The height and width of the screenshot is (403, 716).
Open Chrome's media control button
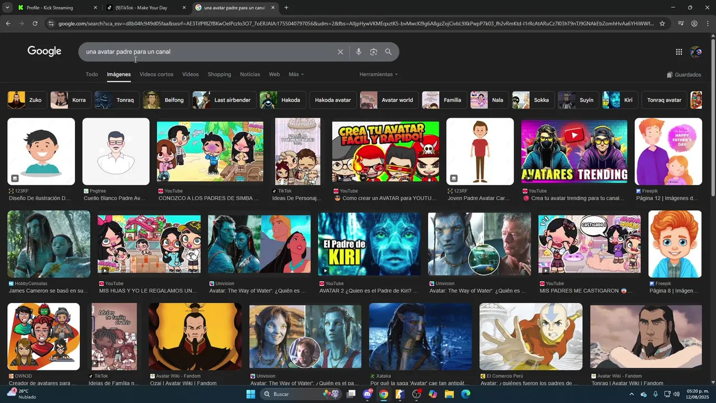681,24
